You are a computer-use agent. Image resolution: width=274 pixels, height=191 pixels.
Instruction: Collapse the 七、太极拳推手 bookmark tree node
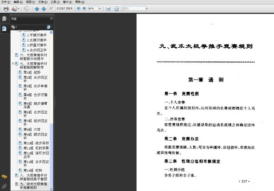(x=13, y=64)
